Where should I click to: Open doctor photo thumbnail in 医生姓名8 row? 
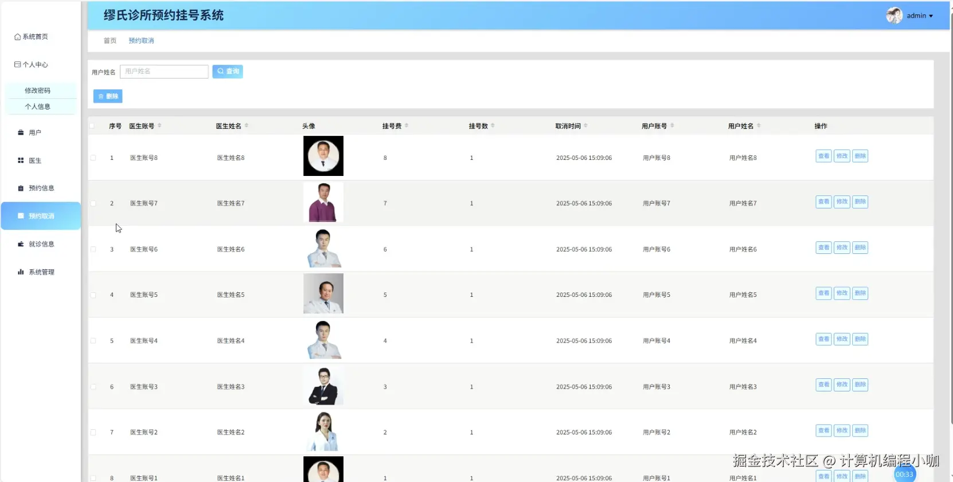coord(323,156)
